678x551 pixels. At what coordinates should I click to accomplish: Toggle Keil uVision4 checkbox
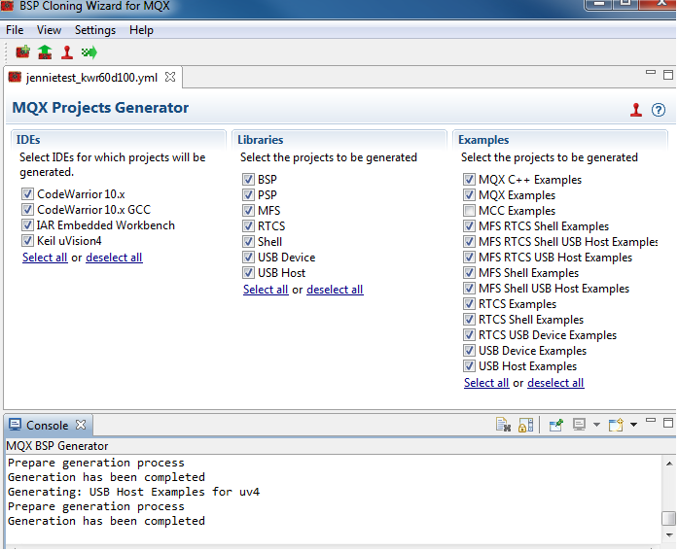[27, 241]
